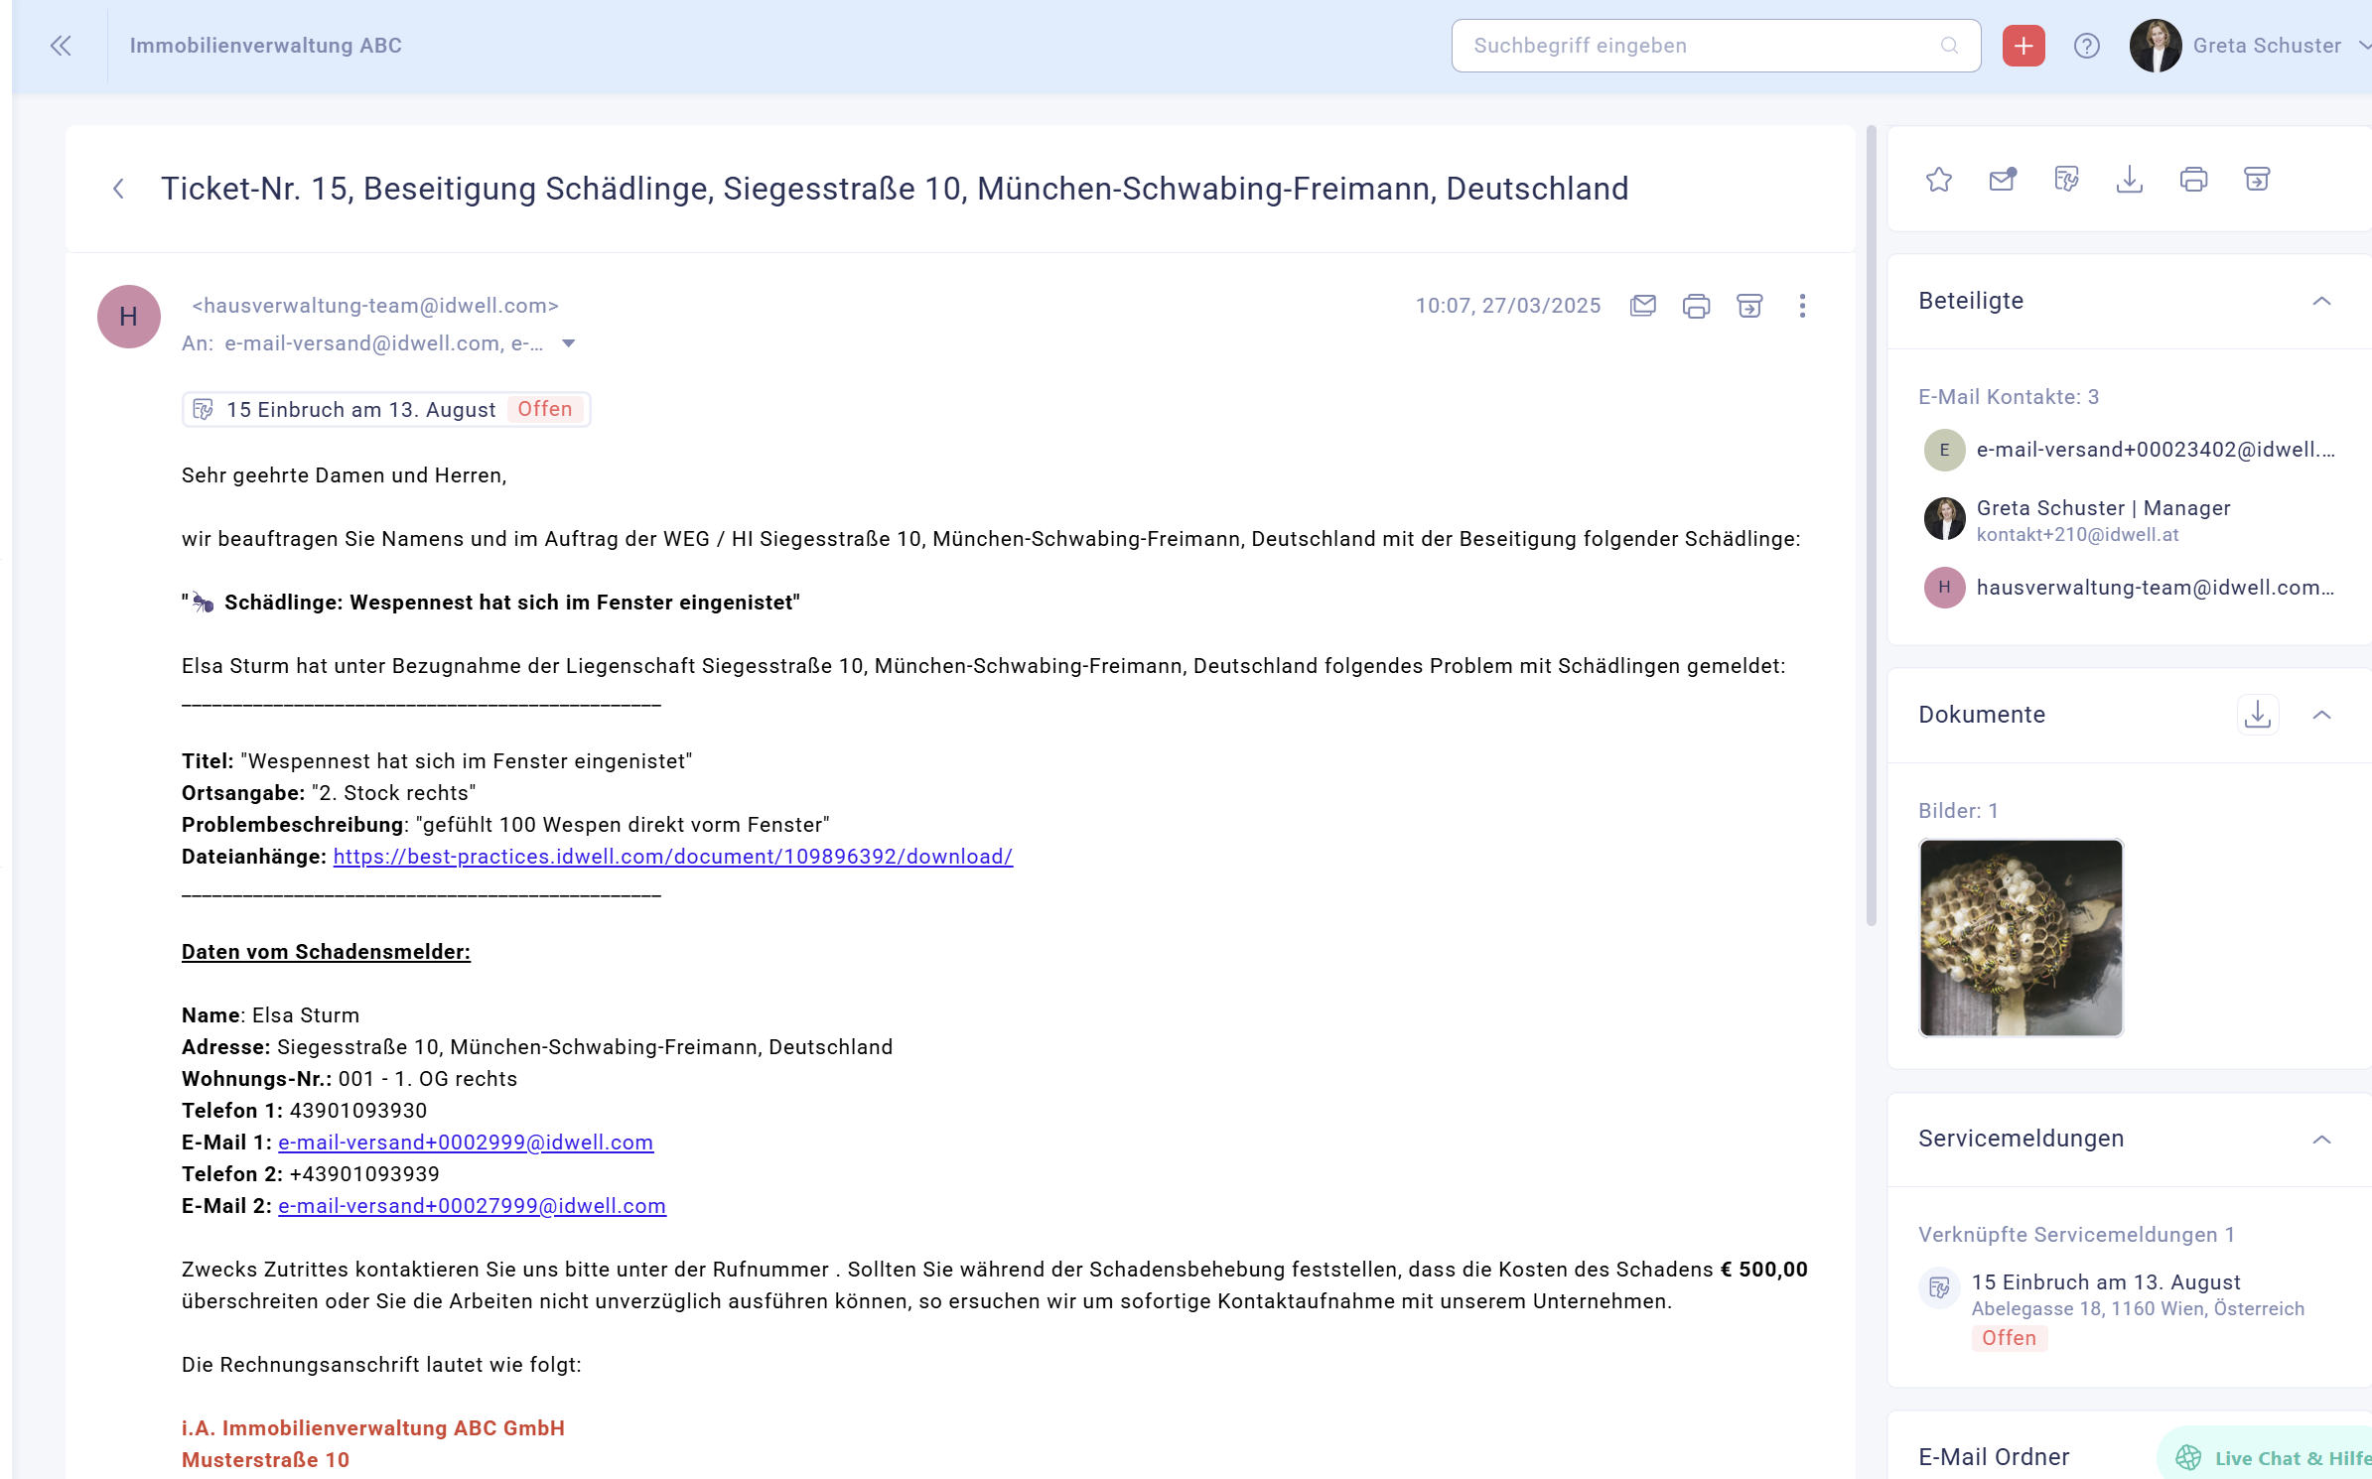The width and height of the screenshot is (2372, 1479).
Task: Open help via question mark icon
Action: (x=2086, y=46)
